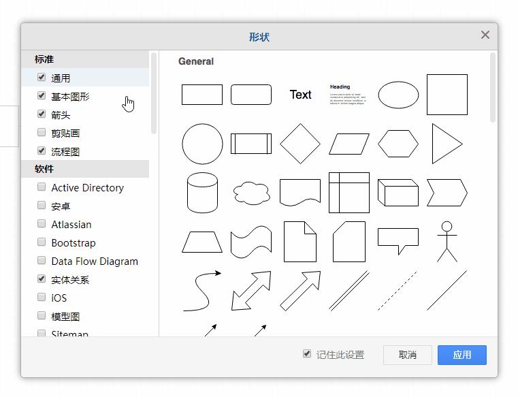Select the hexagon shape

(398, 144)
